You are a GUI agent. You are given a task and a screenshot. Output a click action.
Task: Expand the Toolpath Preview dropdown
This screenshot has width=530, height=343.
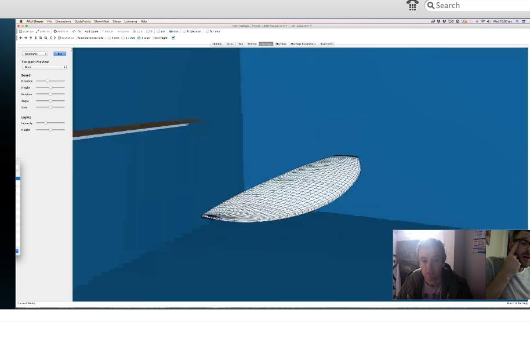coord(44,67)
